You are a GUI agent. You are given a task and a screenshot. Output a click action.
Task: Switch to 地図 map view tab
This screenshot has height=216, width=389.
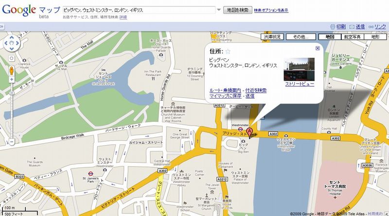tap(330, 37)
